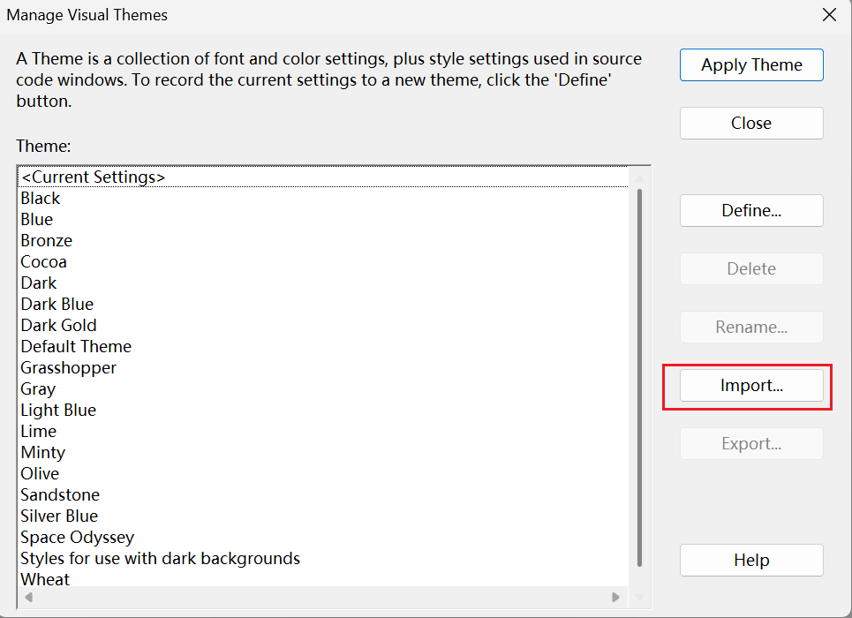Viewport: 852px width, 618px height.
Task: Select the Dark Blue theme
Action: 323,305
